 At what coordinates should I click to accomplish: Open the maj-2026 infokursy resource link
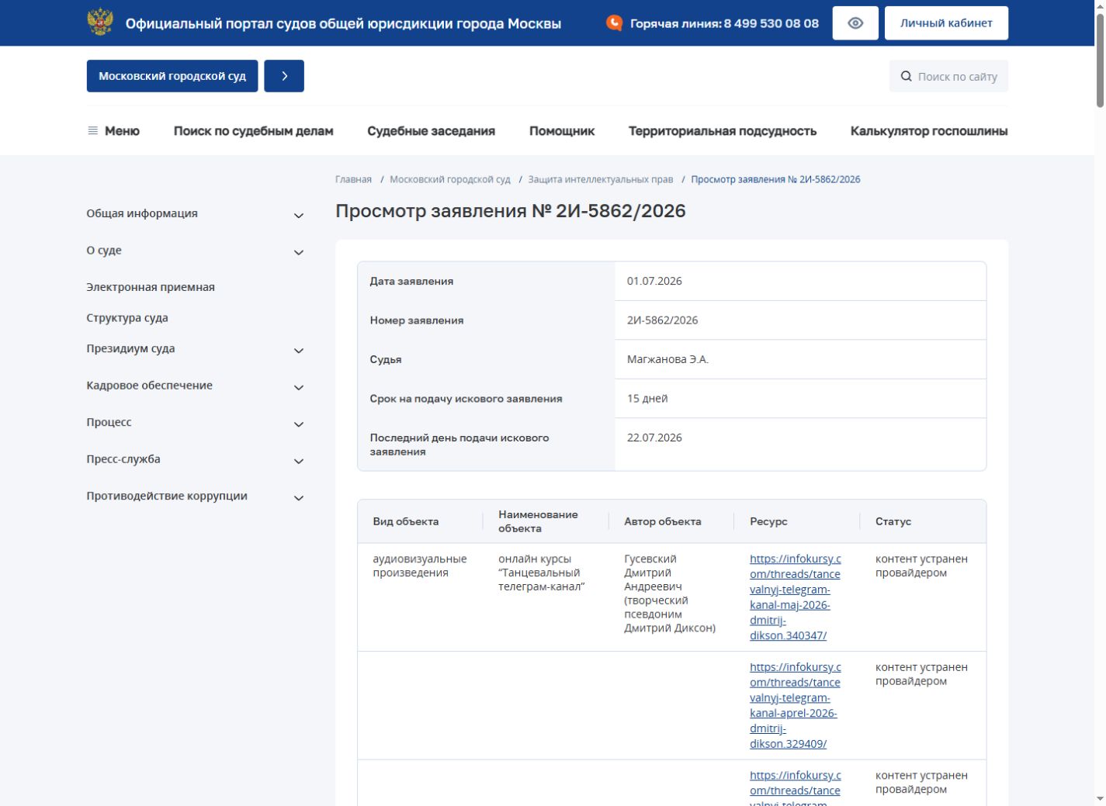(x=796, y=597)
